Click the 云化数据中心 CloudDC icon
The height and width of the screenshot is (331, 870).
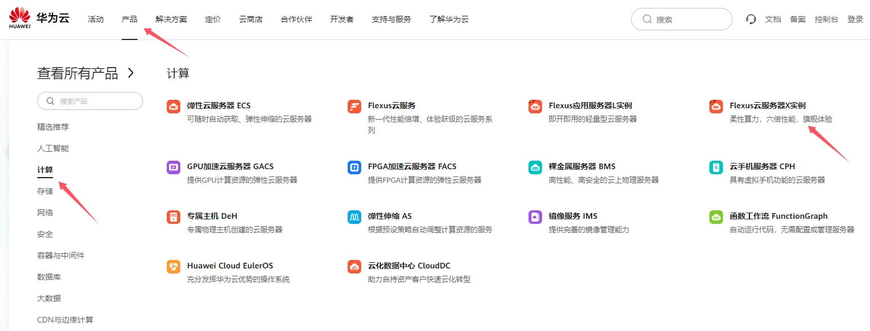(353, 266)
